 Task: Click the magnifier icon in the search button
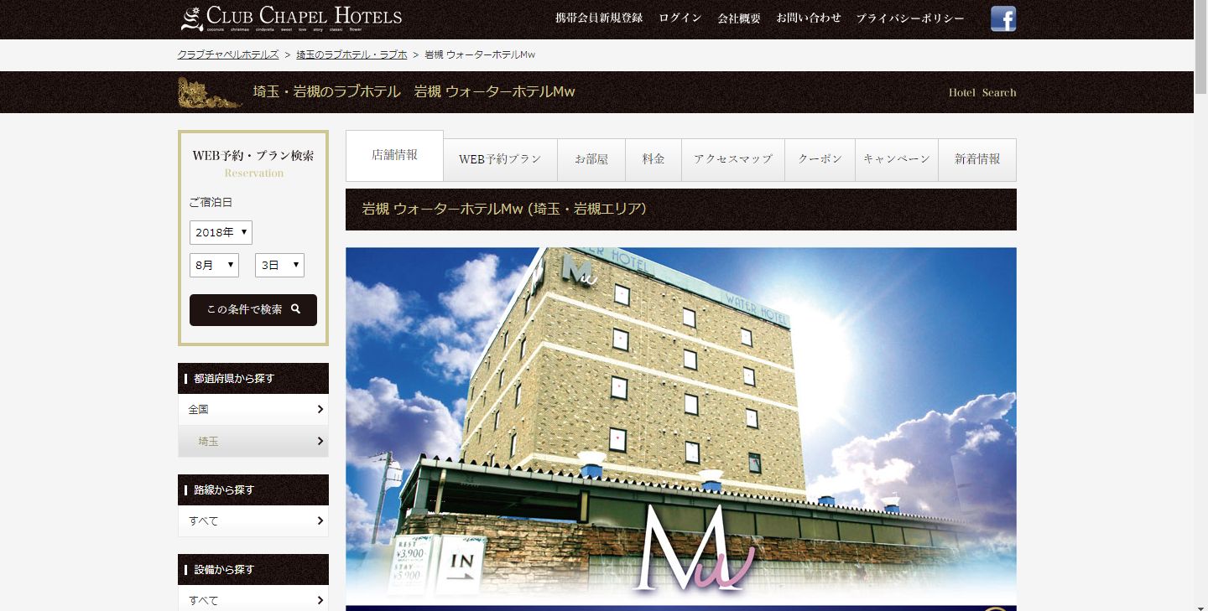[x=295, y=309]
